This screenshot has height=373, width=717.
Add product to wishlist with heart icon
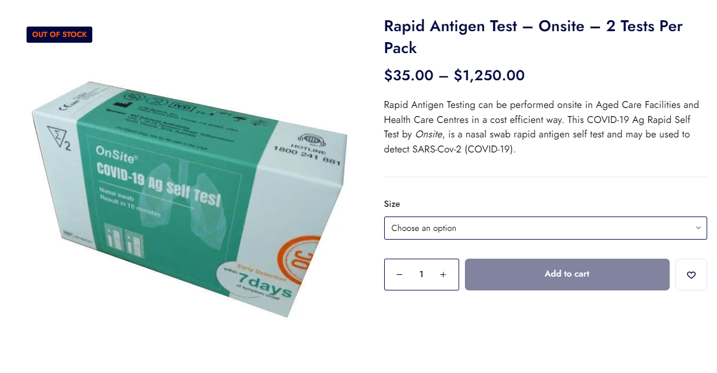click(x=691, y=275)
